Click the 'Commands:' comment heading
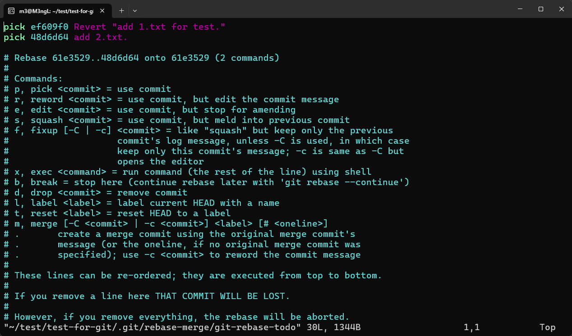The height and width of the screenshot is (336, 572). pyautogui.click(x=39, y=79)
